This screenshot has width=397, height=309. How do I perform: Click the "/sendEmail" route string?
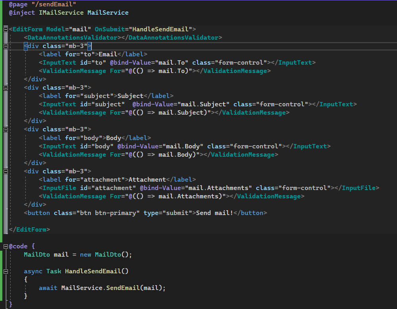click(54, 4)
